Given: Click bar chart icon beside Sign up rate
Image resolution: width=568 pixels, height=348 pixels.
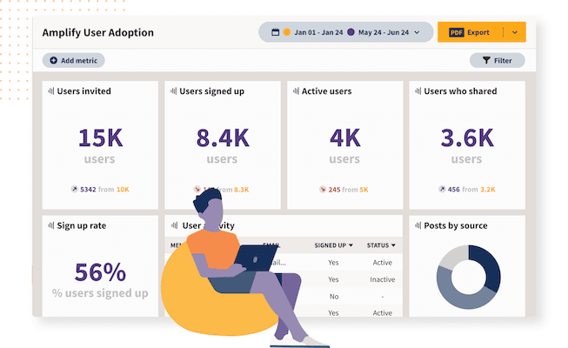Looking at the screenshot, I should pos(51,225).
